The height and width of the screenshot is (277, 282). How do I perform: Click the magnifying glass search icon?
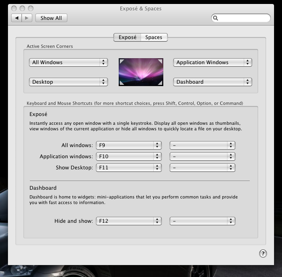[x=215, y=18]
